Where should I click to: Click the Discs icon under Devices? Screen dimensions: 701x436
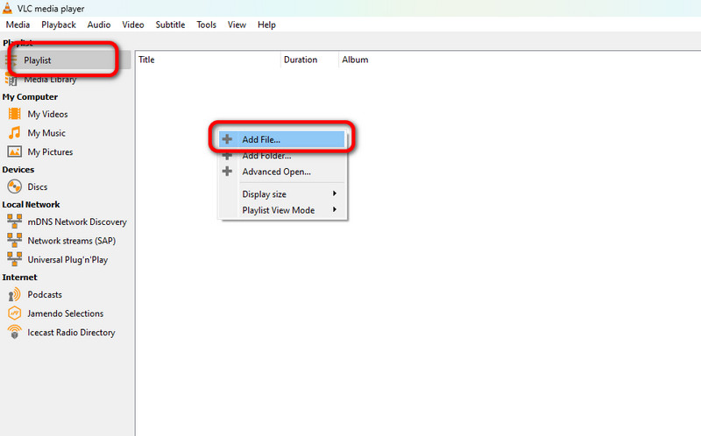[x=14, y=186]
